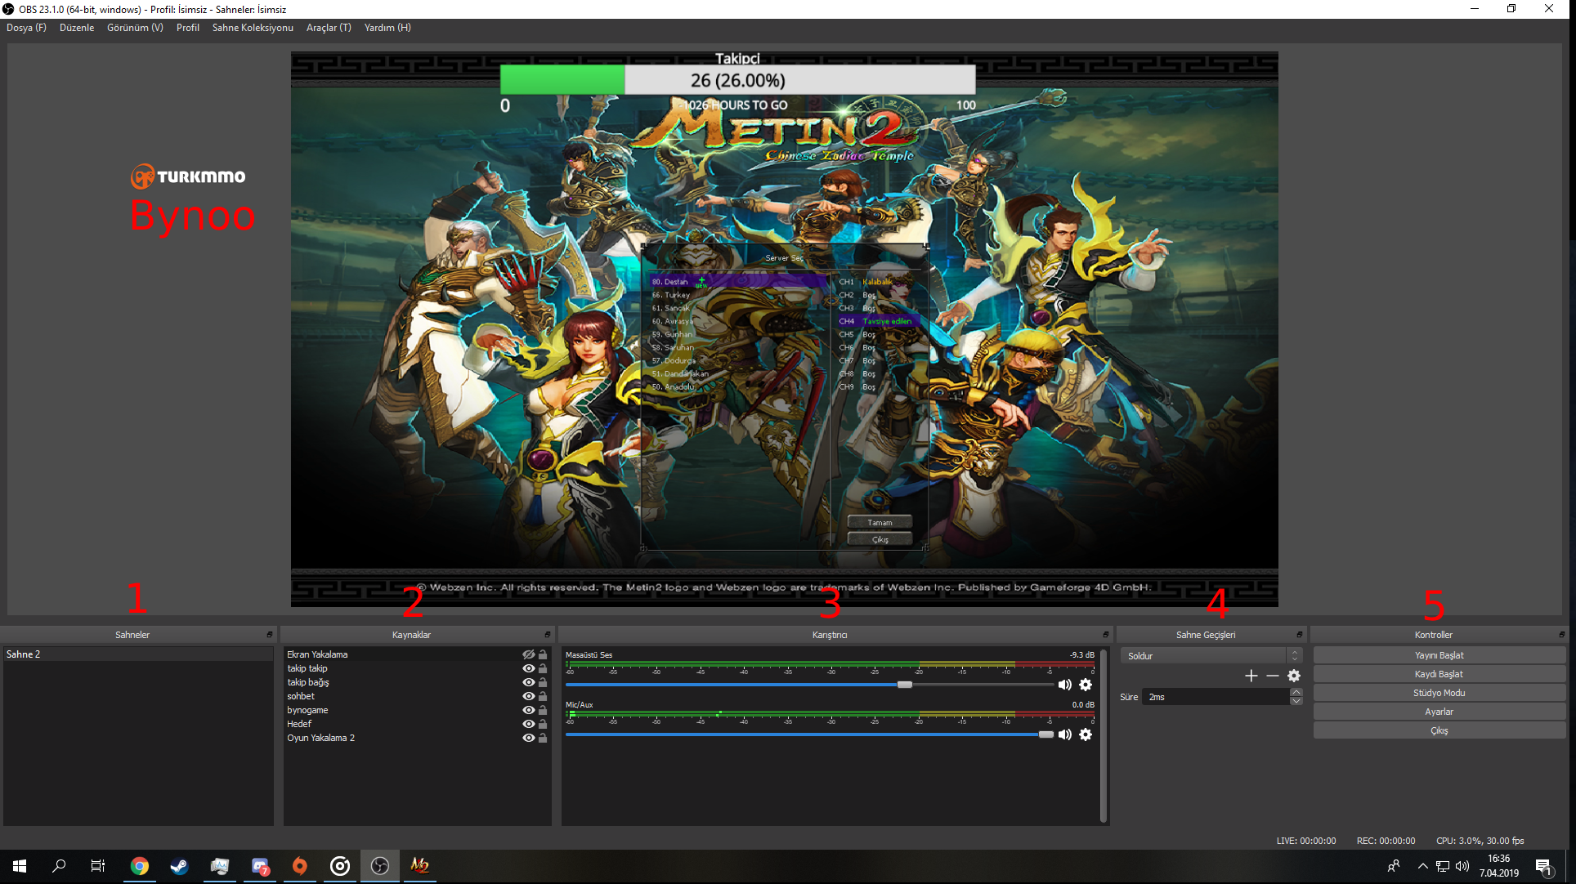
Task: Decrease the Süre duration value
Action: pyautogui.click(x=1296, y=701)
